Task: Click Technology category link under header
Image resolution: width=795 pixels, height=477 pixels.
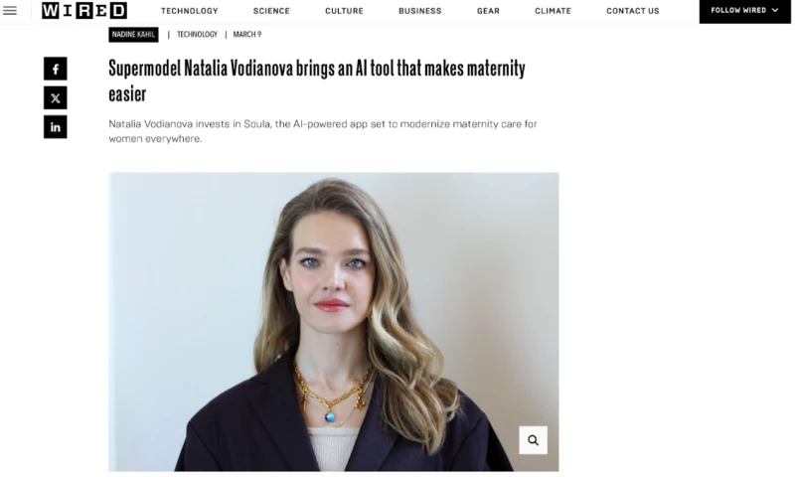Action: 197,34
